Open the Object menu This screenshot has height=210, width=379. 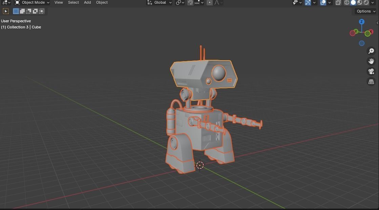click(x=102, y=2)
